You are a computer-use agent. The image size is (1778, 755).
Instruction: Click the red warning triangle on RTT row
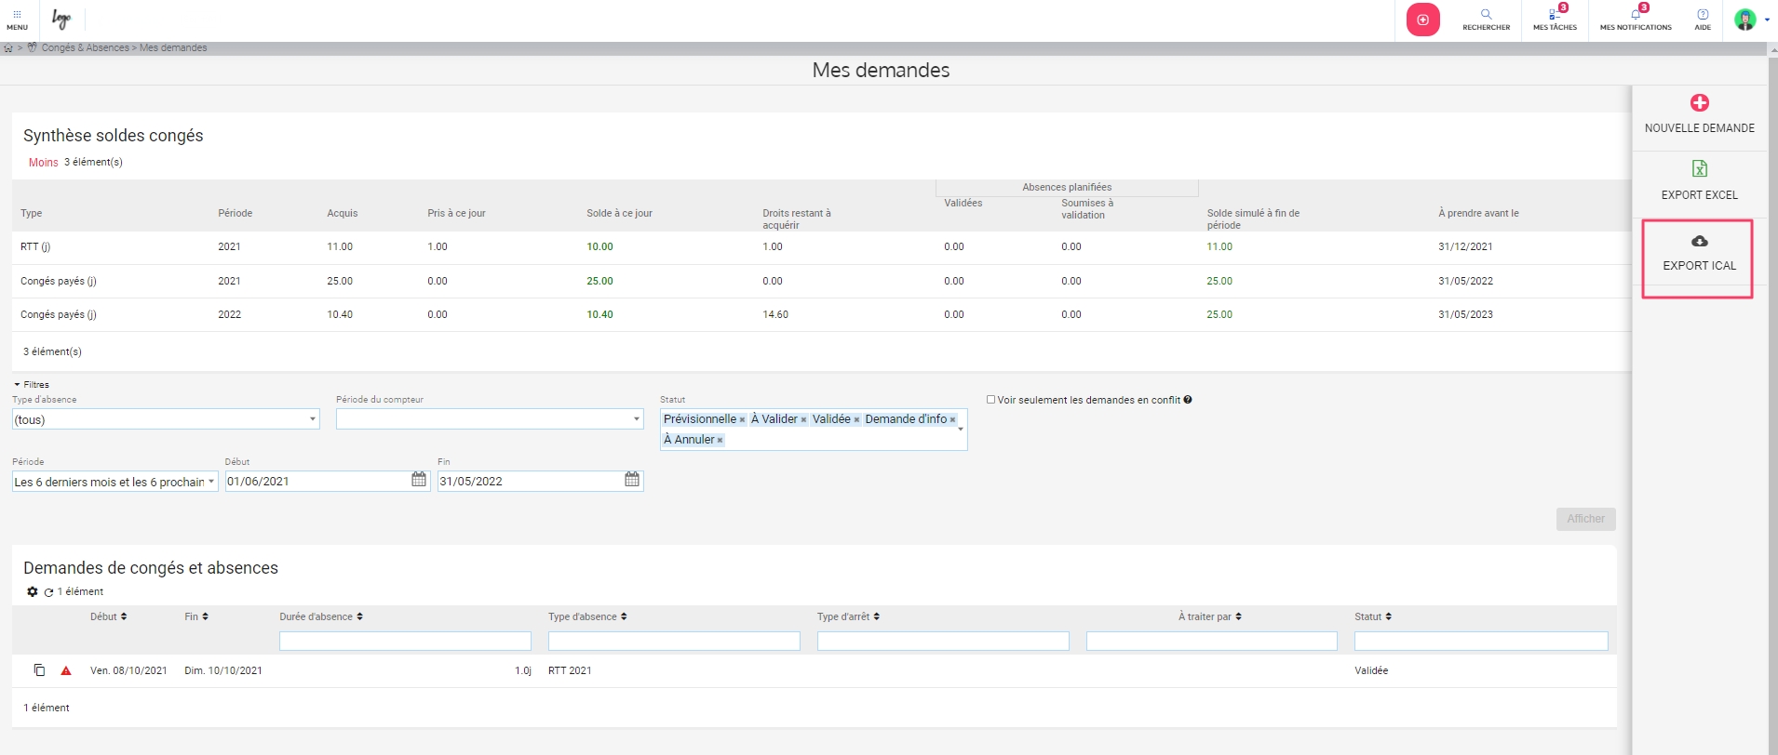(66, 670)
